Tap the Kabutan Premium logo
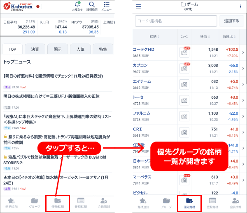The height and width of the screenshot is (213, 247). click(18, 7)
